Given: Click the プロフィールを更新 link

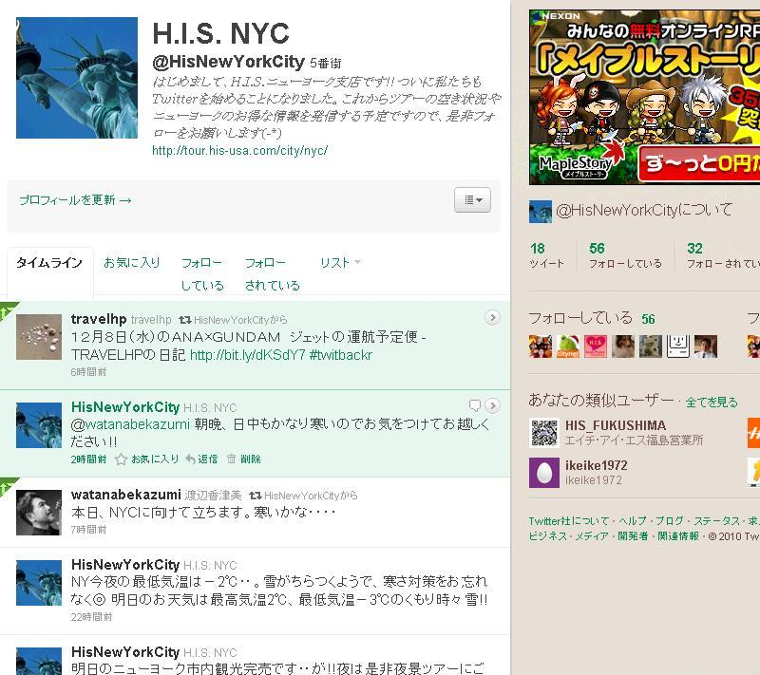Looking at the screenshot, I should (x=75, y=200).
